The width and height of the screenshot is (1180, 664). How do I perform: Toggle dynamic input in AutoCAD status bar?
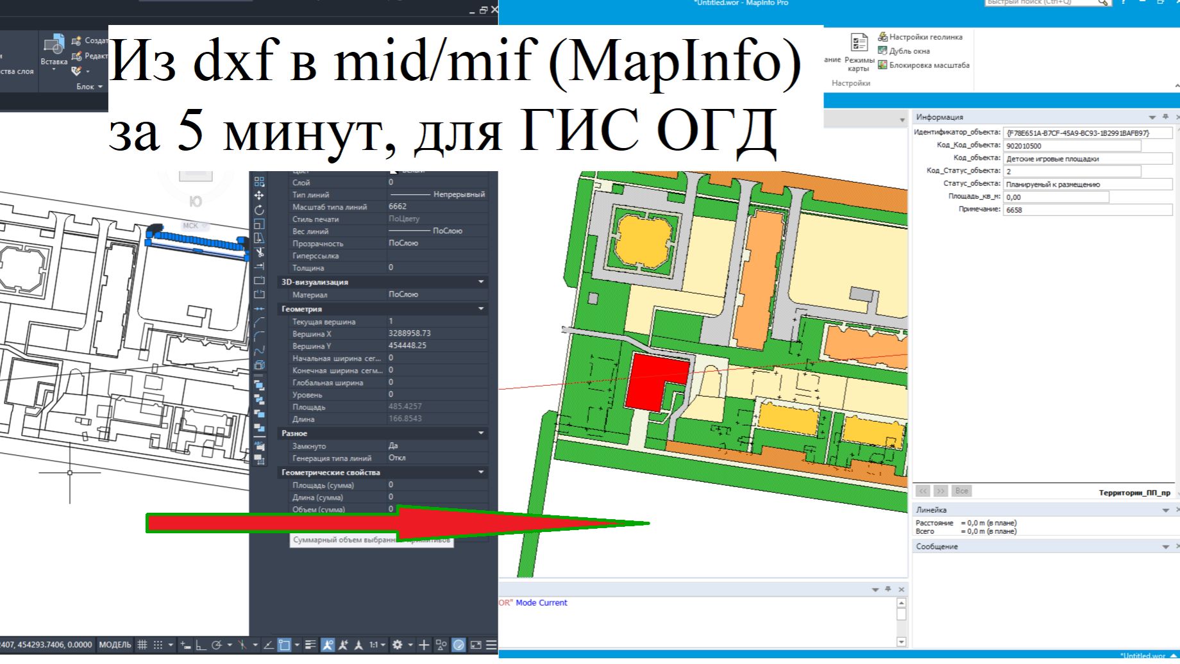185,645
